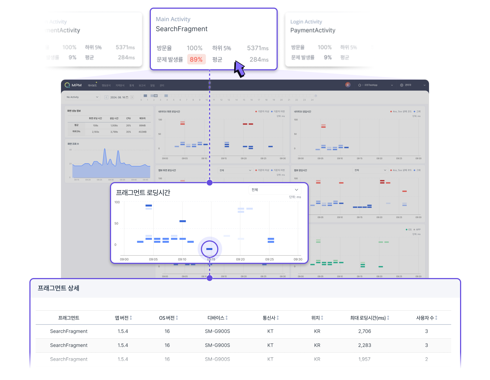Open the No Activity dropdown

pos(82,97)
